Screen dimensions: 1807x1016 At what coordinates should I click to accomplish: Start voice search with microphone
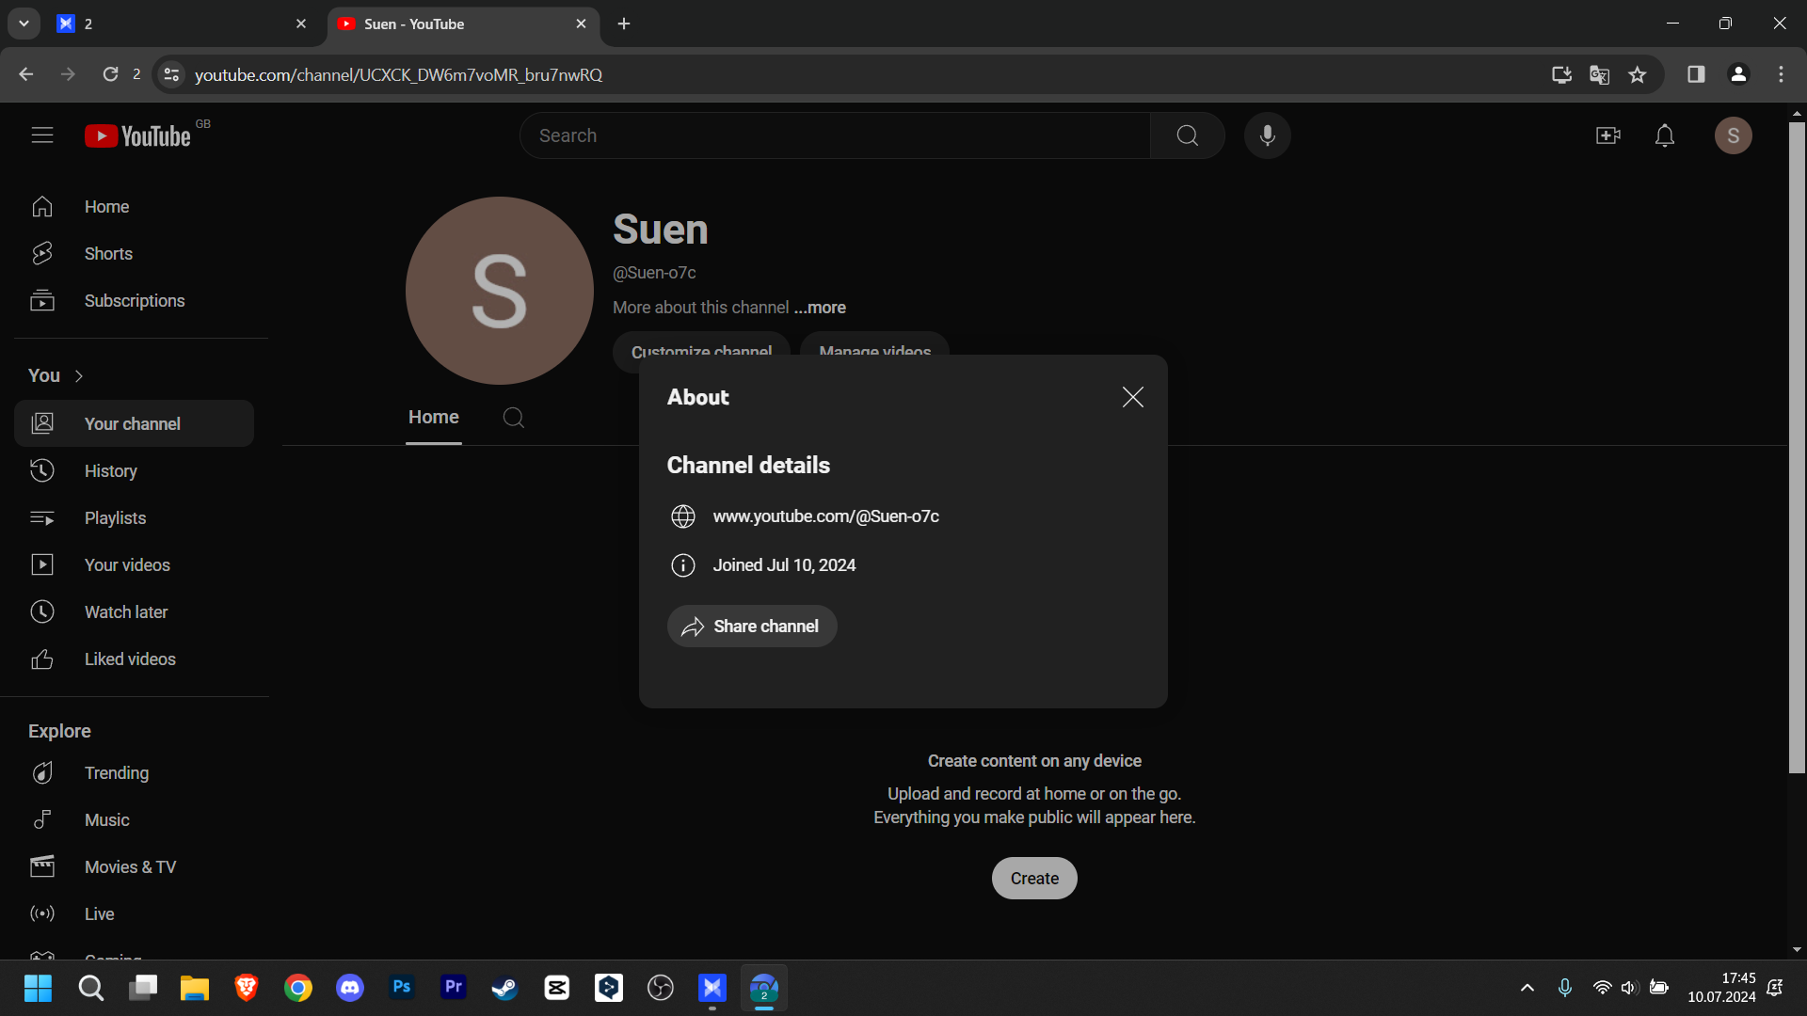coord(1267,135)
